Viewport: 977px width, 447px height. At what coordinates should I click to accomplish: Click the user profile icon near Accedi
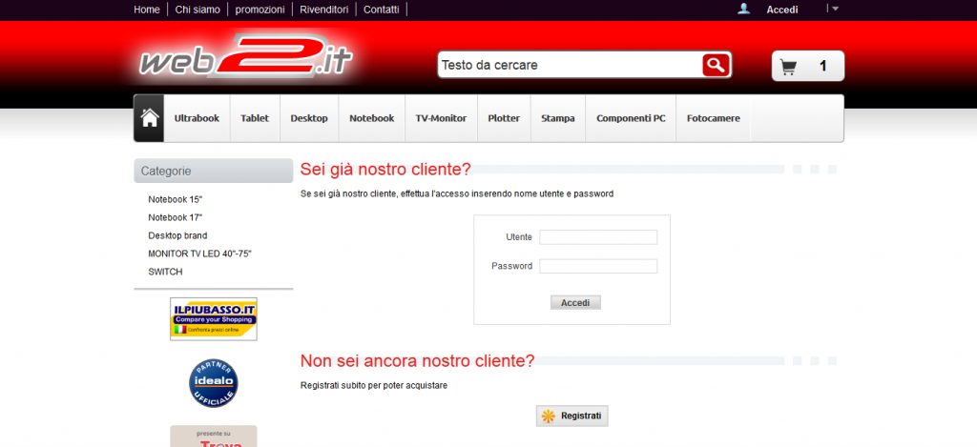click(x=743, y=9)
